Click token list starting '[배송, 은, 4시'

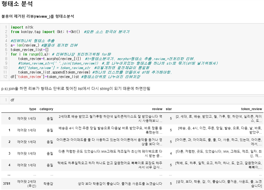[220, 130]
